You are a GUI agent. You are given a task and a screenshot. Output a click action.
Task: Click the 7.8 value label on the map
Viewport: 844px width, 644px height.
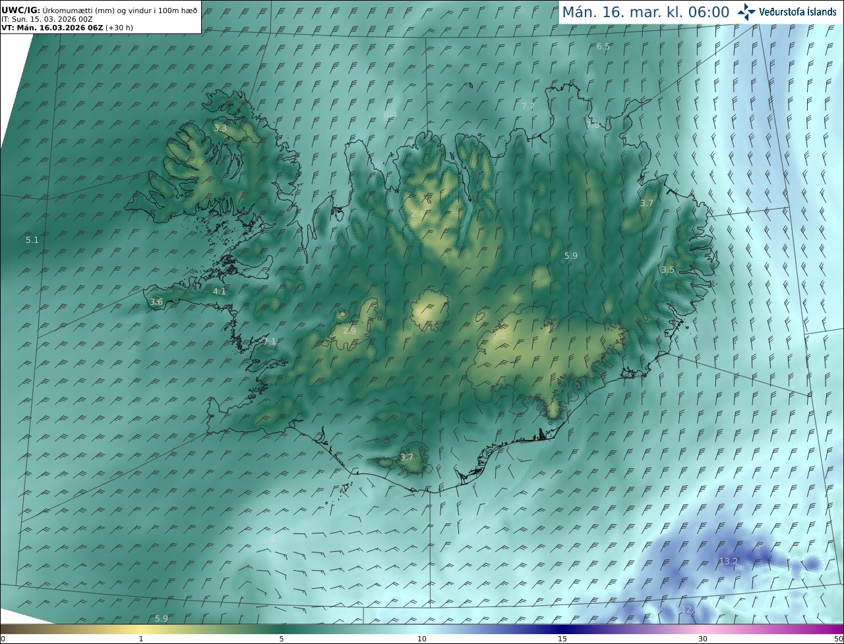(x=593, y=125)
